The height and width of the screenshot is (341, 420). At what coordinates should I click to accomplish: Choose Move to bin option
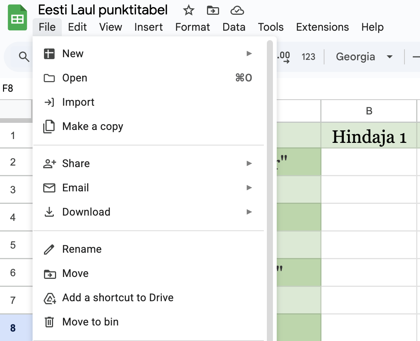(x=90, y=322)
